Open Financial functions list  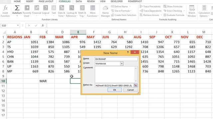(37, 11)
